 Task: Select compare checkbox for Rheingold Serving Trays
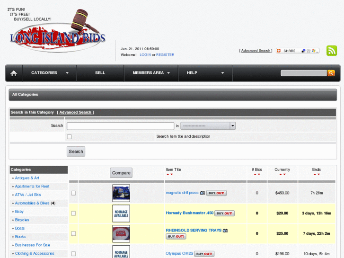click(73, 233)
